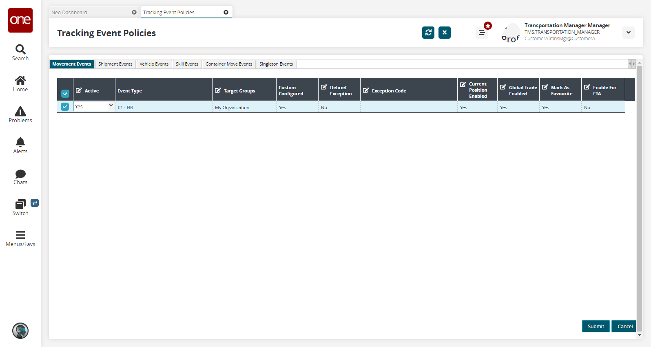Click edit icon on Enable For ETA

pos(587,87)
